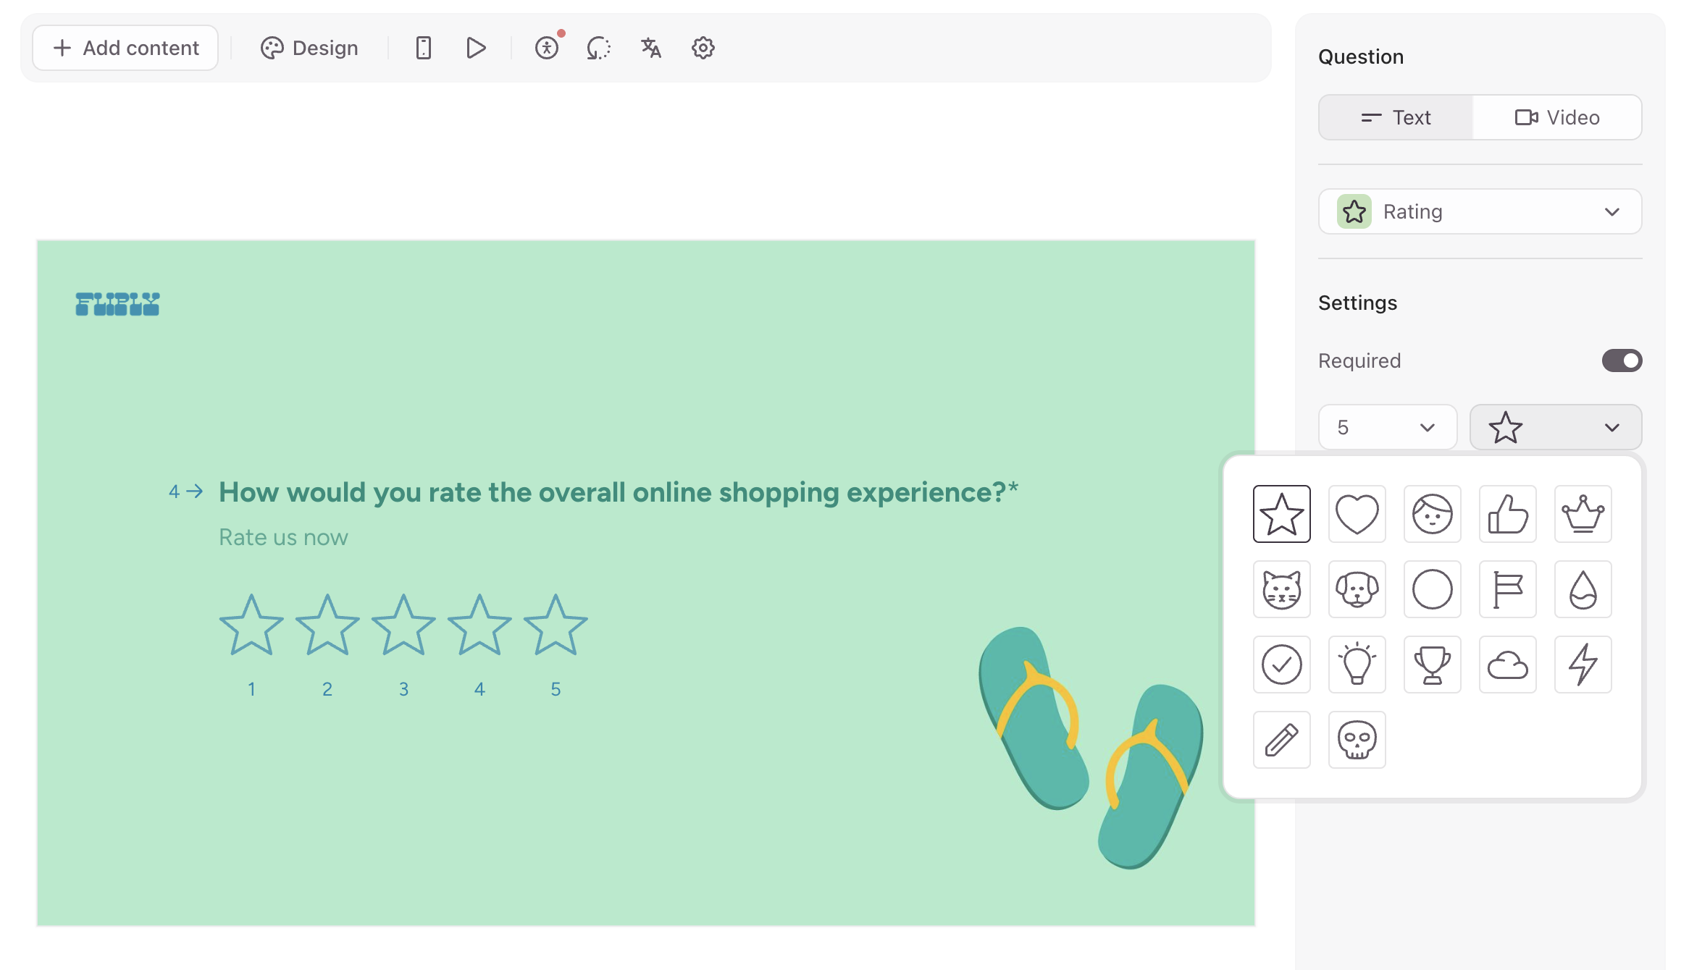This screenshot has width=1689, height=970.
Task: Open the number of steps dropdown showing 5
Action: 1388,427
